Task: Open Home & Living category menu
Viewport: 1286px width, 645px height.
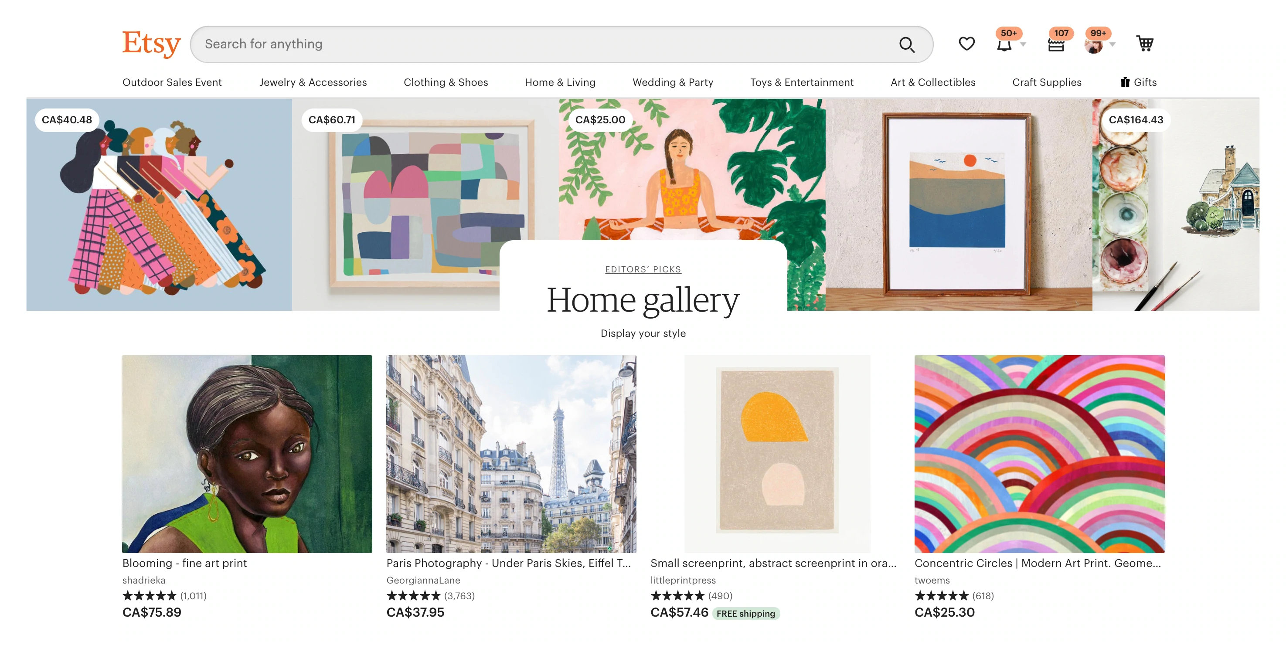Action: click(x=560, y=82)
